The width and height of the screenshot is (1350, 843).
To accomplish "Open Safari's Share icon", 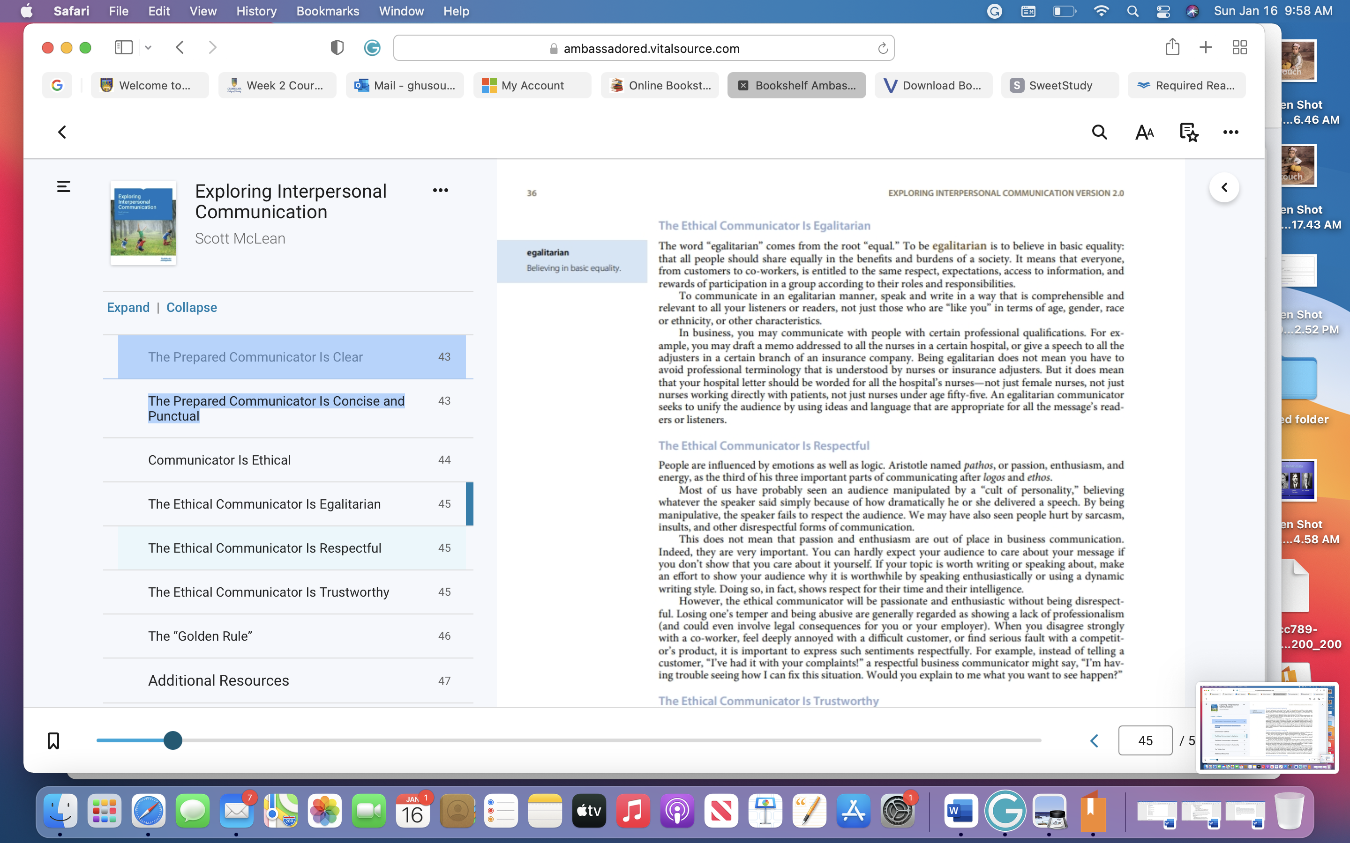I will coord(1172,47).
